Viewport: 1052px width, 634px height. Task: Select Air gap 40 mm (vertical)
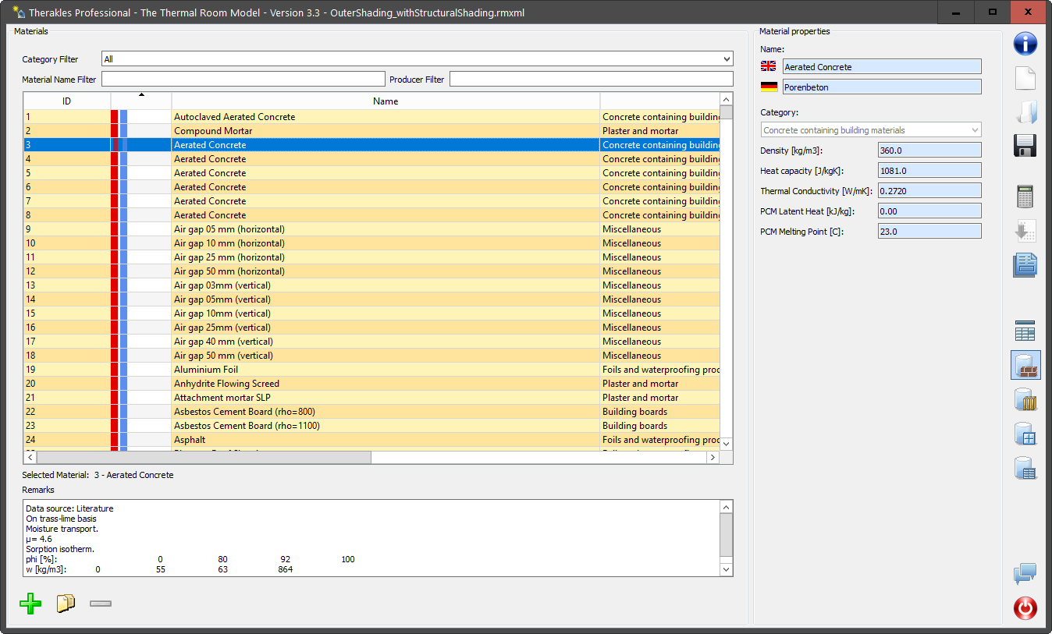pos(371,342)
